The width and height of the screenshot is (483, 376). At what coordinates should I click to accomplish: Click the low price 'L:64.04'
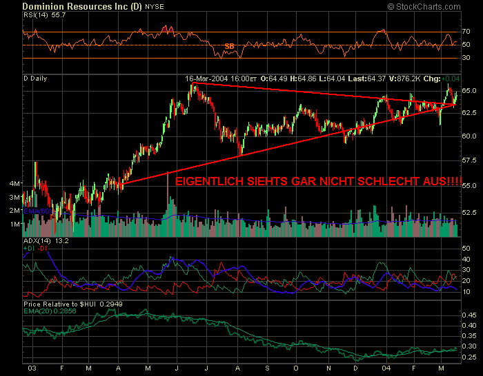(x=332, y=79)
